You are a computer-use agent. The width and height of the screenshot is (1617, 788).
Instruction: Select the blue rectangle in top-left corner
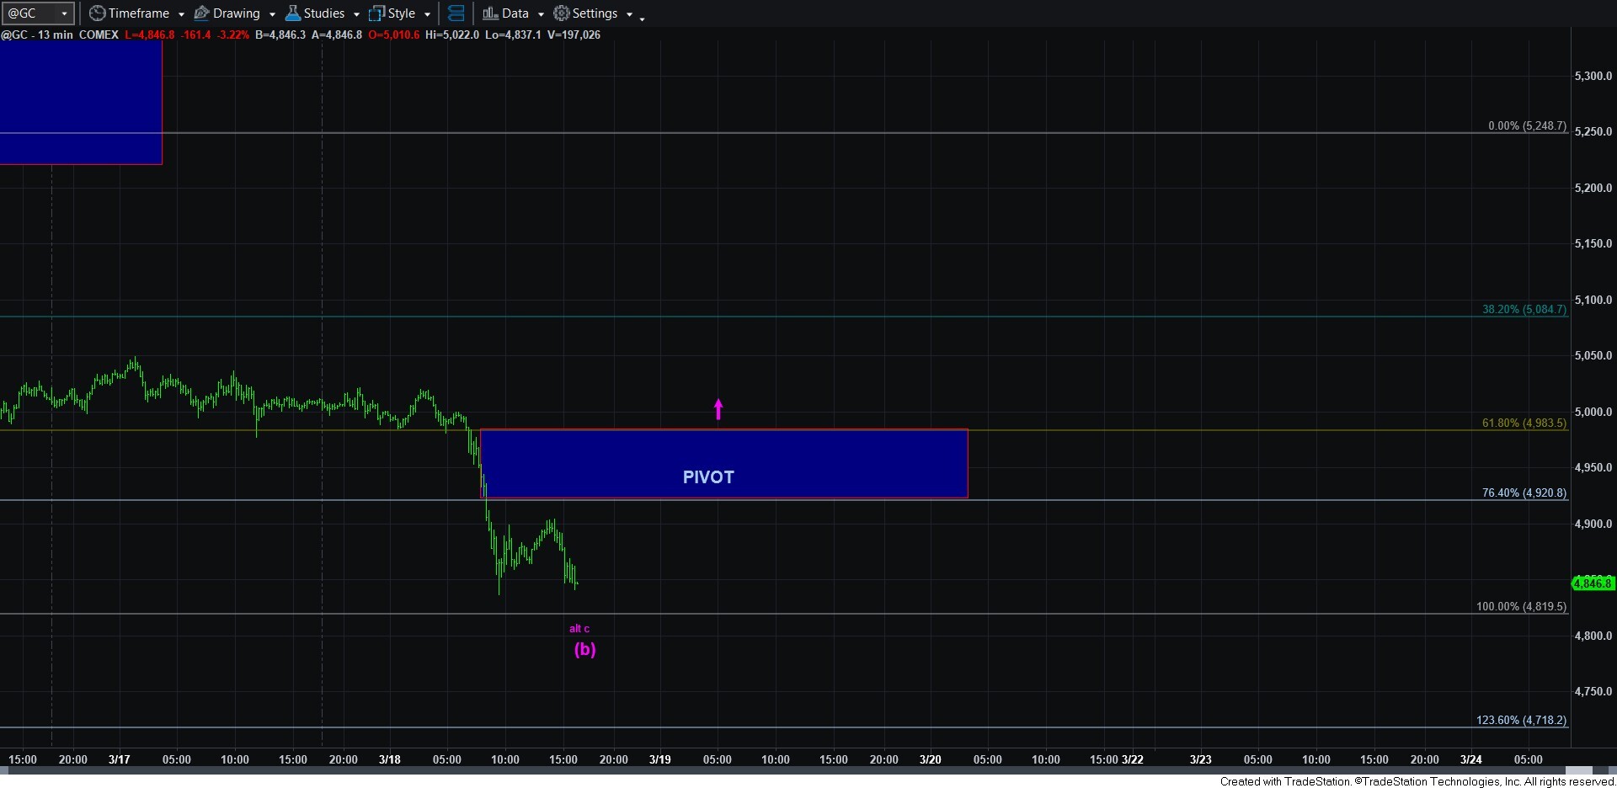(x=80, y=101)
